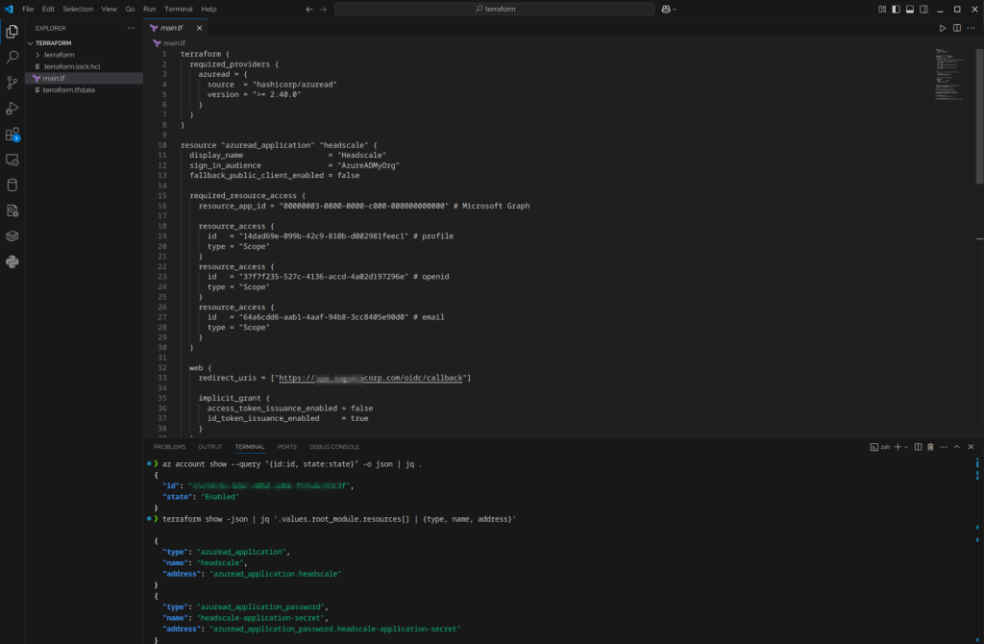984x644 pixels.
Task: Open the Selection menu
Action: pyautogui.click(x=78, y=10)
